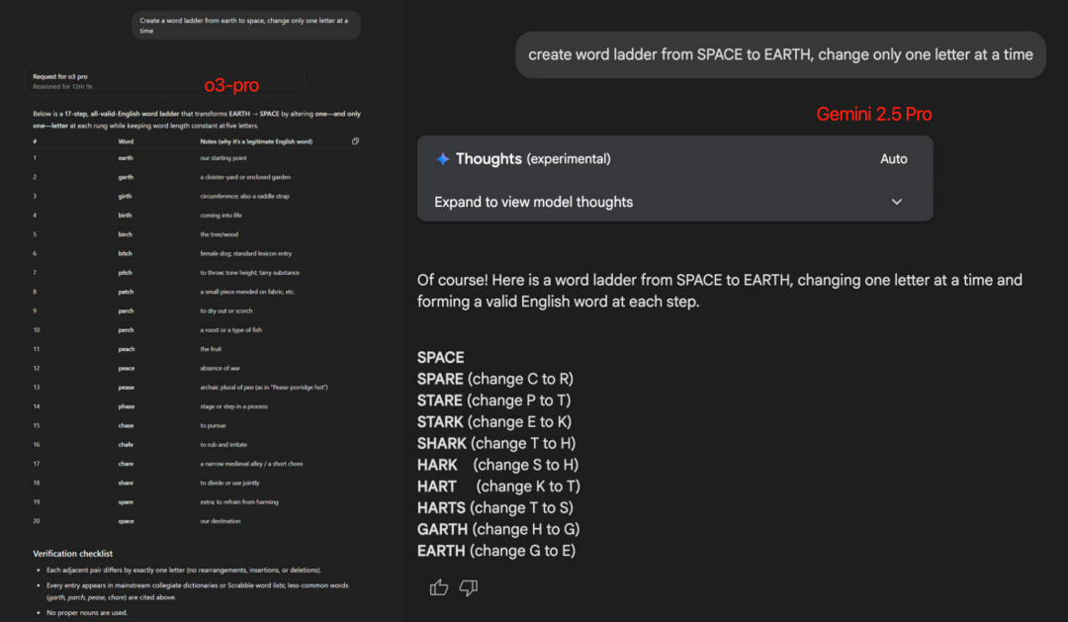Select the 'share' word cell
Viewport: 1068px width, 622px height.
coord(126,483)
